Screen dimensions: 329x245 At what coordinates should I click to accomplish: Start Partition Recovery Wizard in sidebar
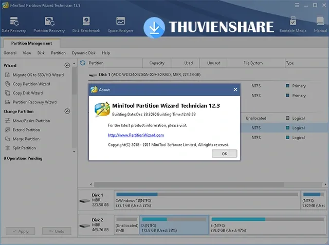(31, 102)
